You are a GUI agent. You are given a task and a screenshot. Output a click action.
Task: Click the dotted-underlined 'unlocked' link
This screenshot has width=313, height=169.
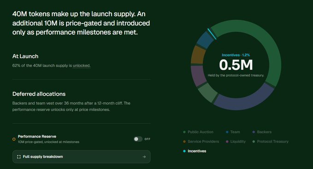tap(82, 65)
